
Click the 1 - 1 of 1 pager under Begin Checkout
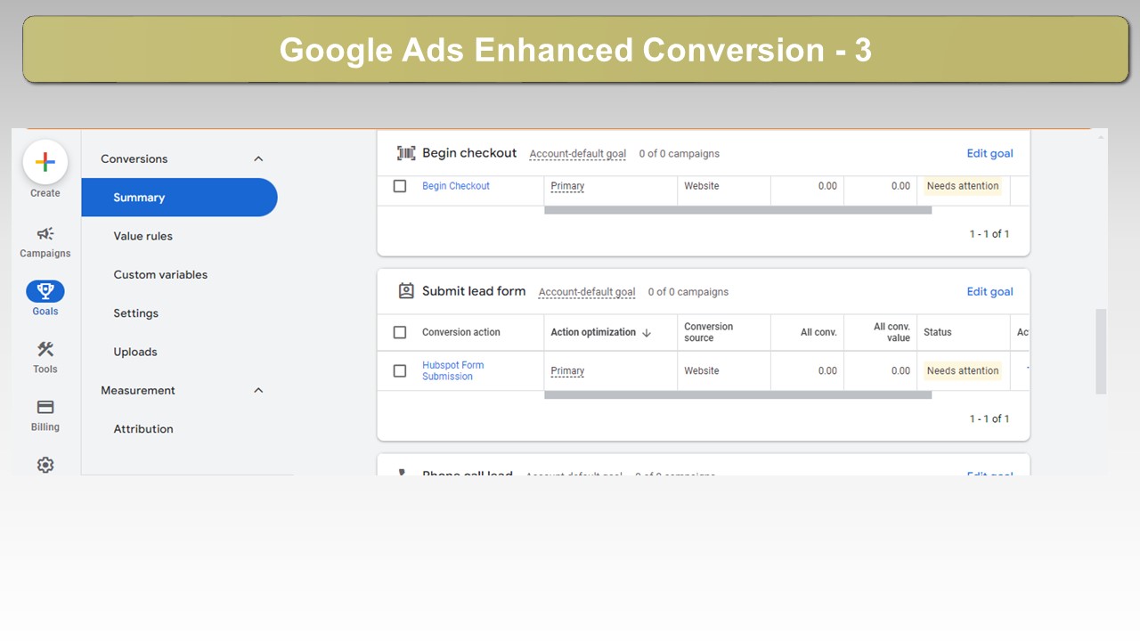(989, 234)
